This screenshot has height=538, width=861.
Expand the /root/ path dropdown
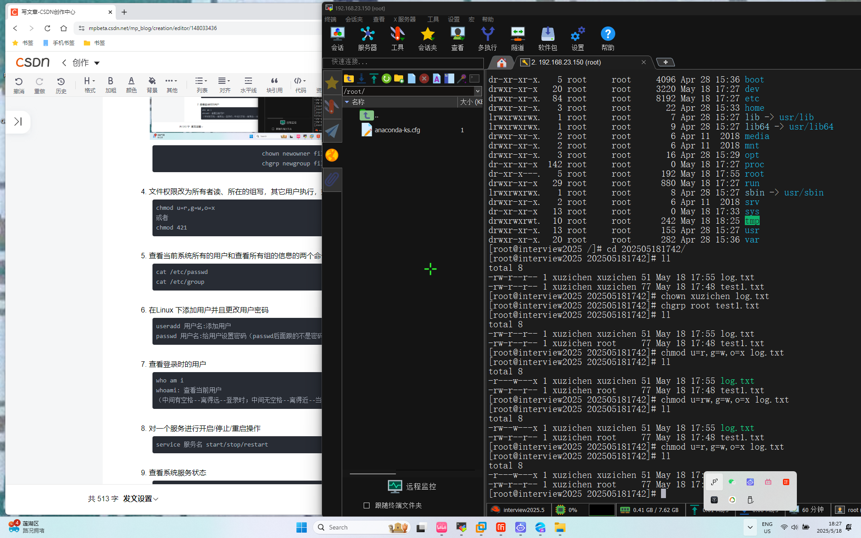coord(478,91)
